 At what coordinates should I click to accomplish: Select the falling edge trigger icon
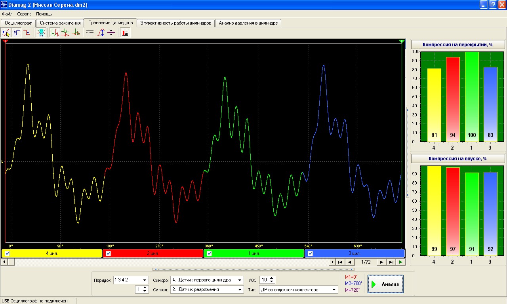coord(27,33)
